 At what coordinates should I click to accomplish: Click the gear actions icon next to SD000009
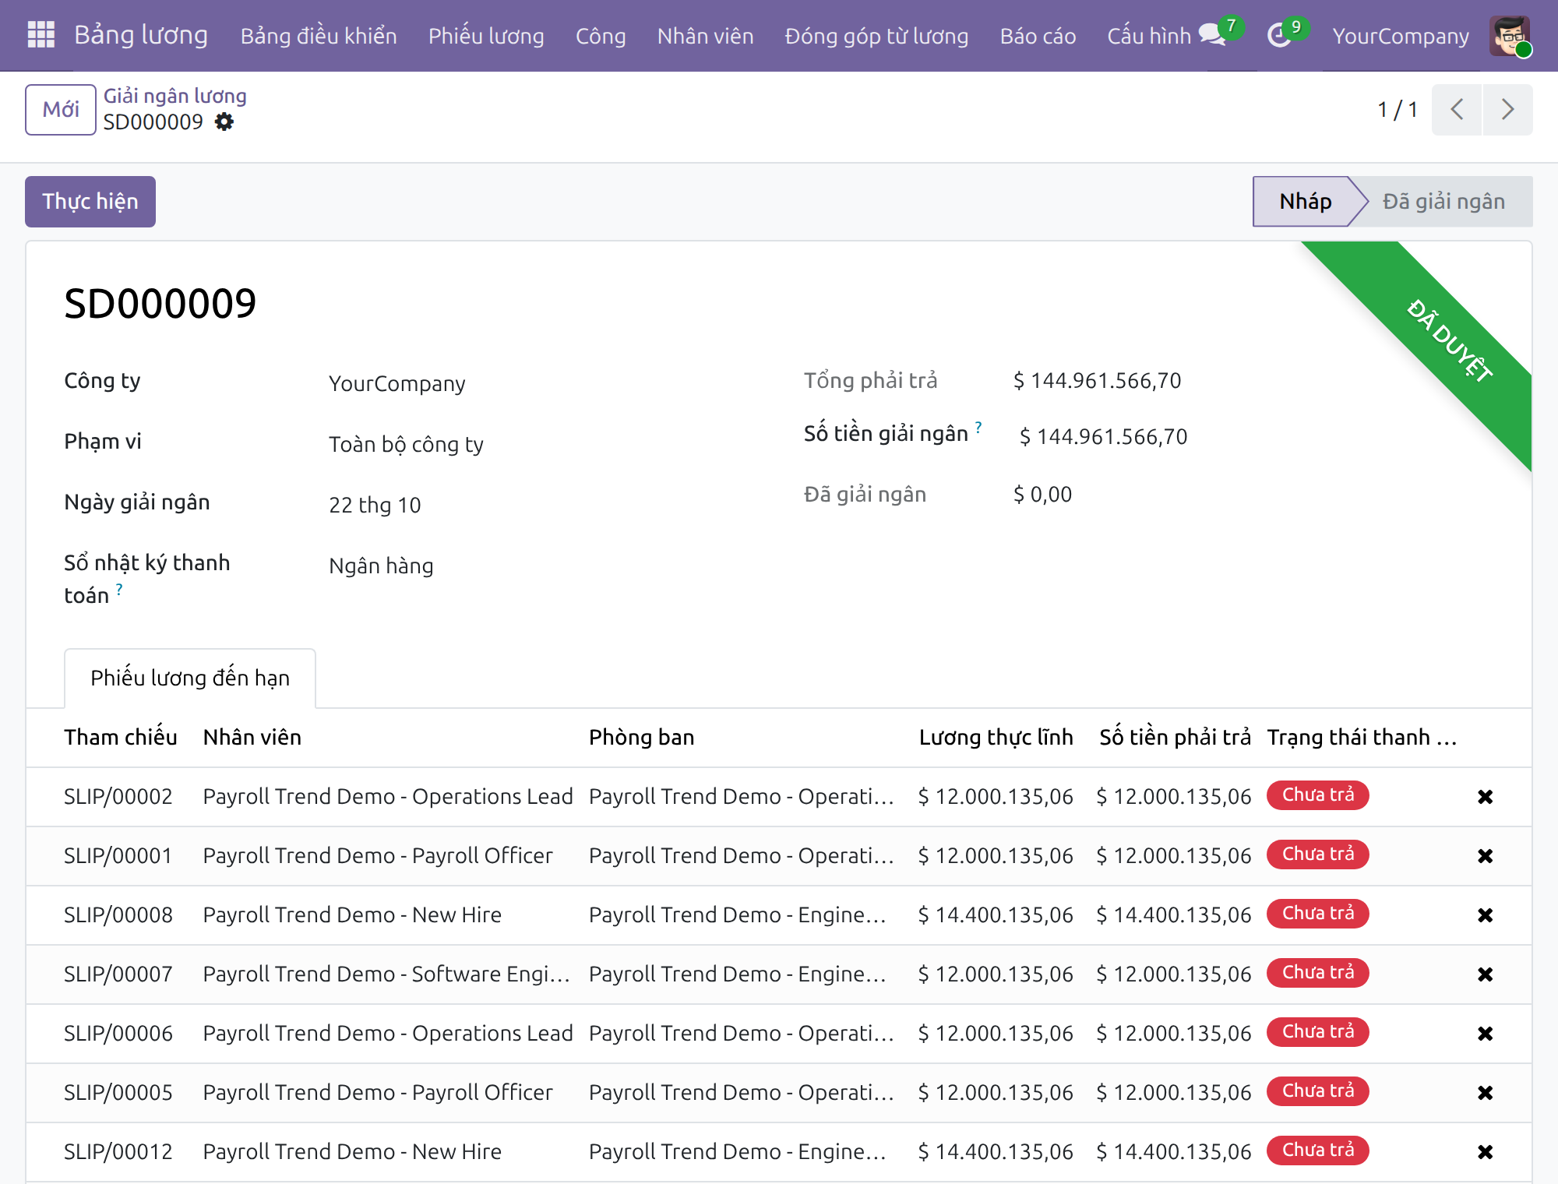pos(224,122)
